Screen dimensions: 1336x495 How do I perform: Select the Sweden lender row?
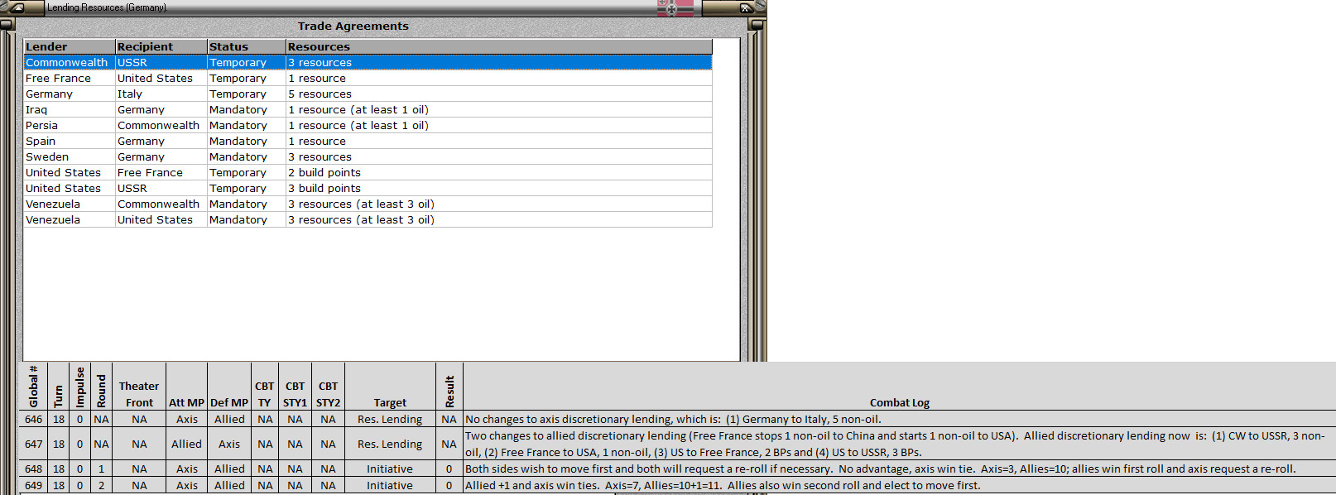tap(368, 156)
